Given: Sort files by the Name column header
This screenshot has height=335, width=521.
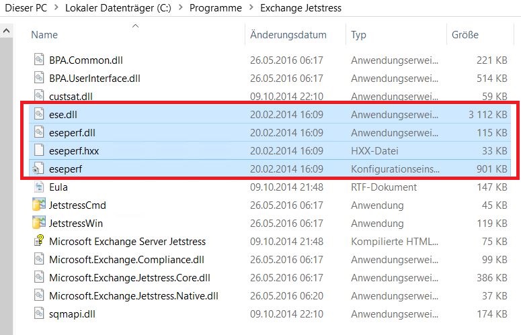Looking at the screenshot, I should (44, 35).
